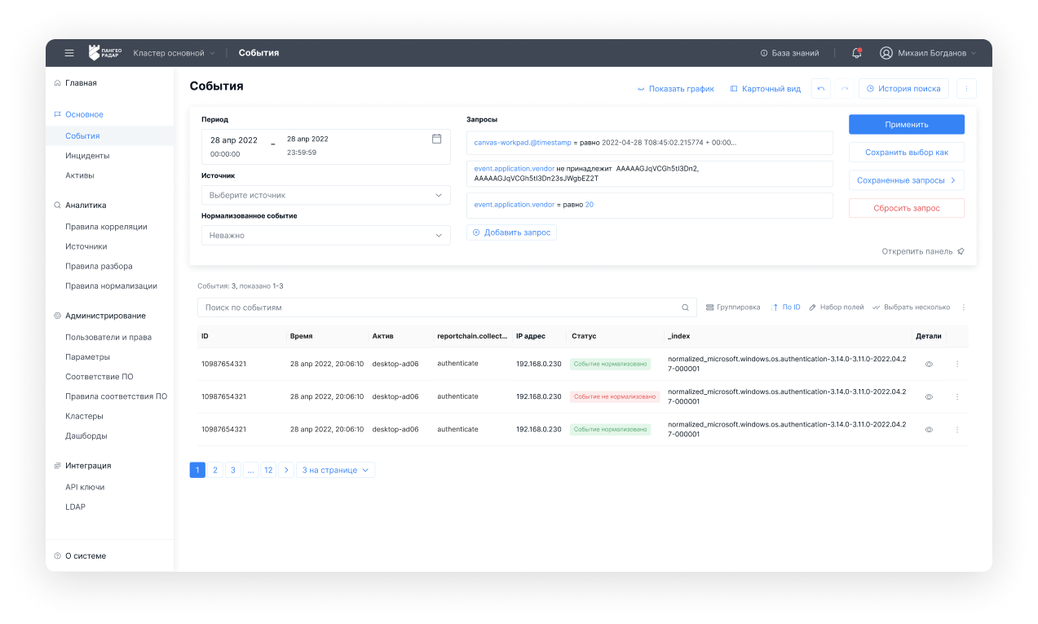Unpin panel via Открепить панель

[x=922, y=251]
